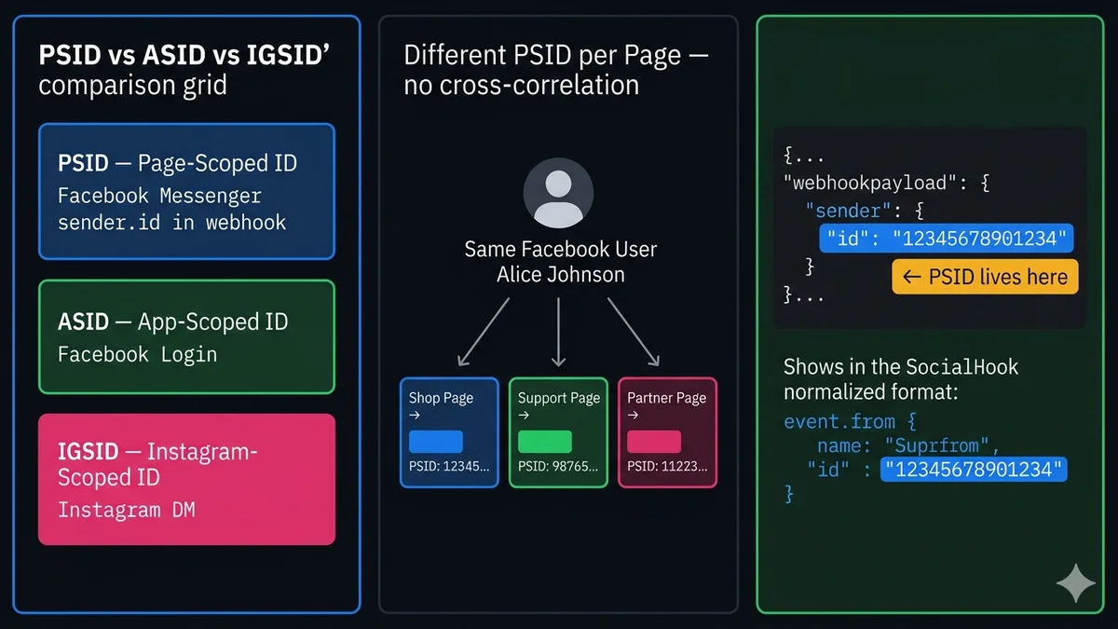Open the Shop Page card
This screenshot has height=629, width=1118.
click(x=449, y=432)
